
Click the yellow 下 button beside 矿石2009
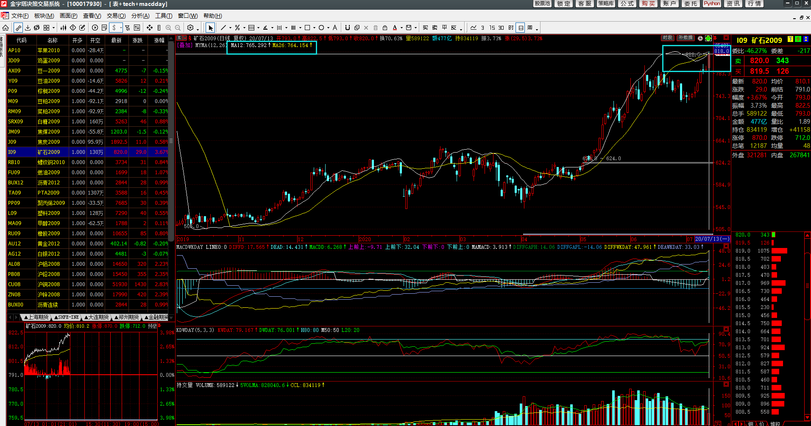click(790, 39)
